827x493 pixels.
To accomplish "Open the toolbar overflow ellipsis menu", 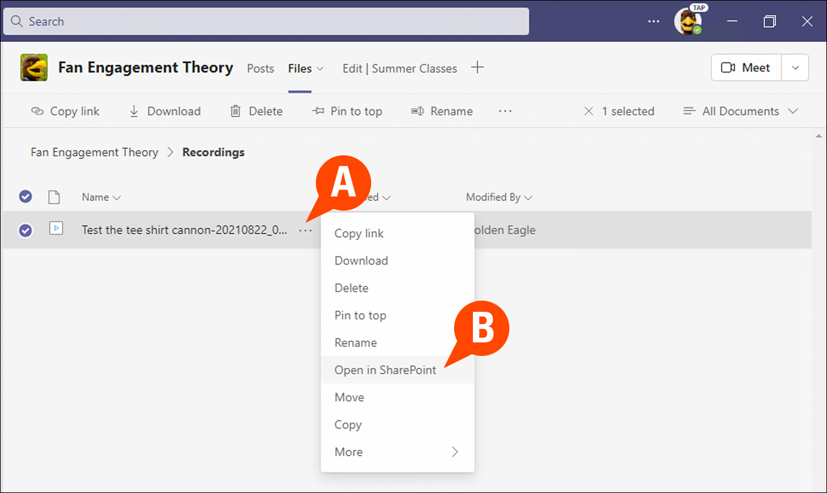I will coord(505,111).
